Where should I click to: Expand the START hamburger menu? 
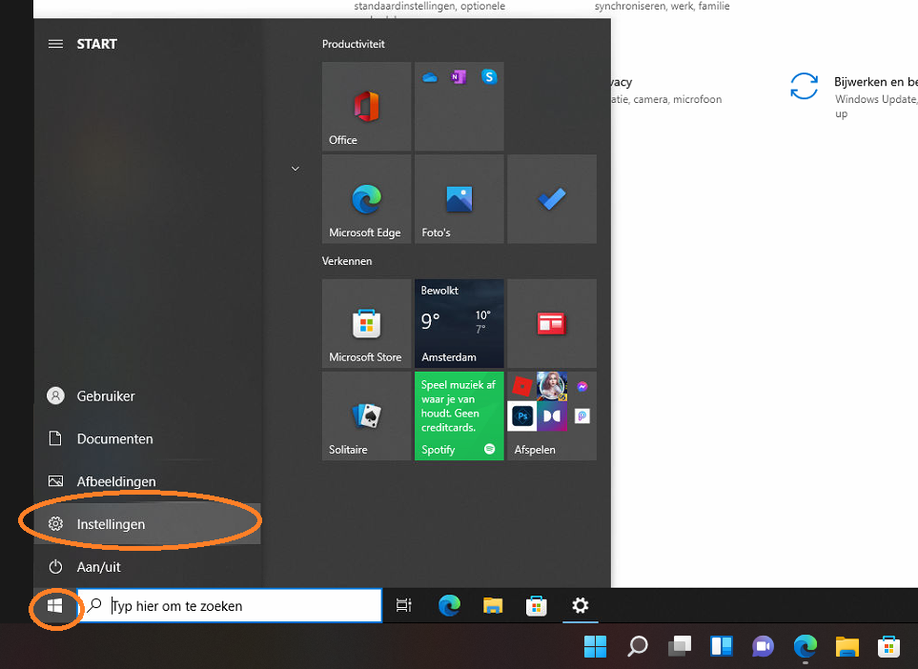pos(55,44)
